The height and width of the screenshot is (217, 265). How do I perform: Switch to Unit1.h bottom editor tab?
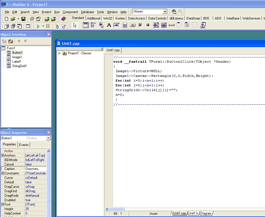193,213
